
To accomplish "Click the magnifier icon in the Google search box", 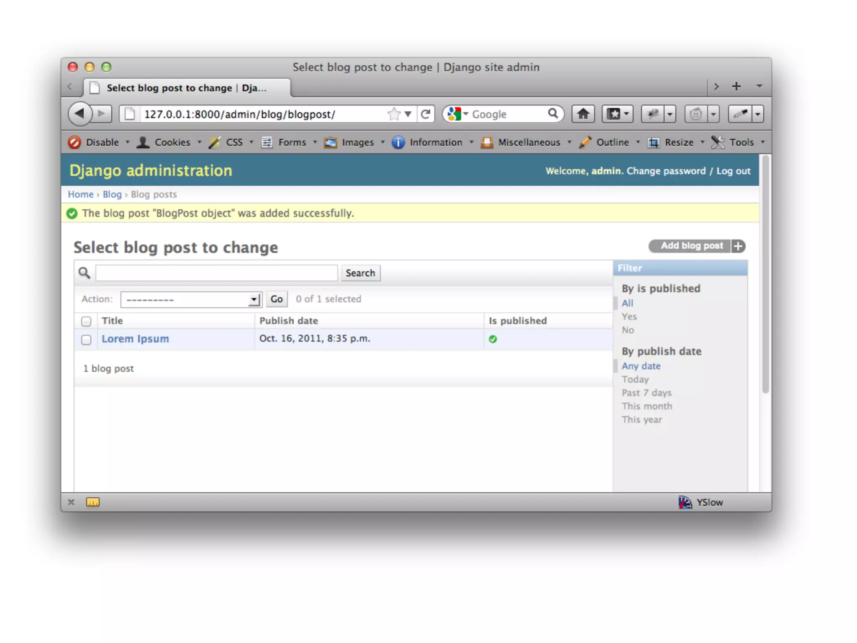I will click(x=553, y=113).
